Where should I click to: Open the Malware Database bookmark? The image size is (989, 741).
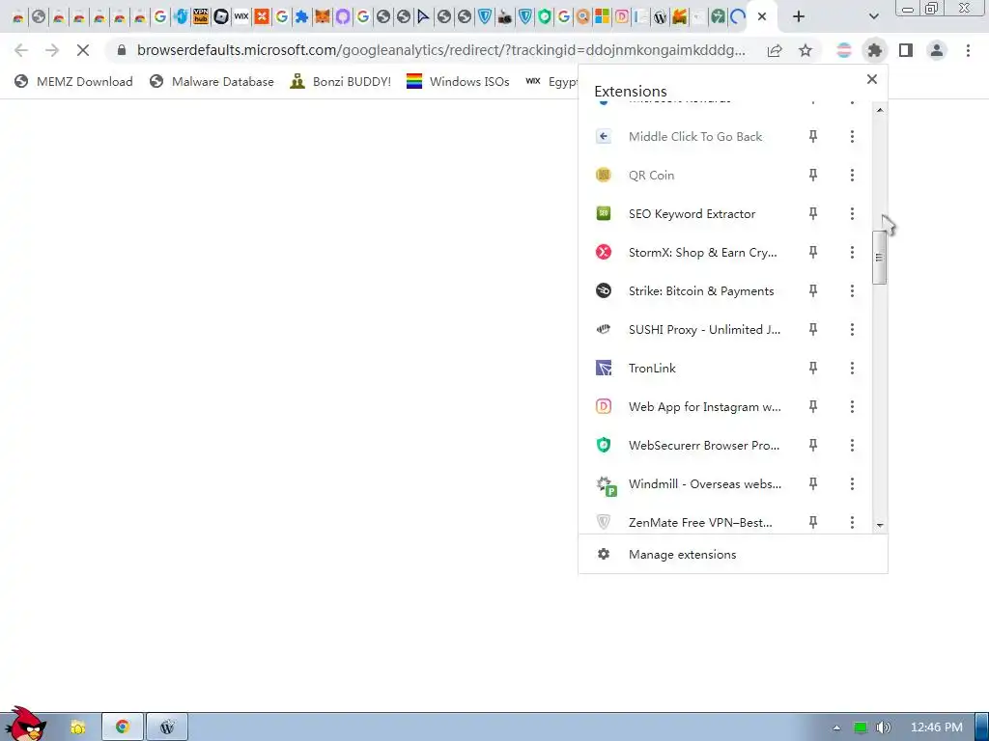[x=212, y=81]
